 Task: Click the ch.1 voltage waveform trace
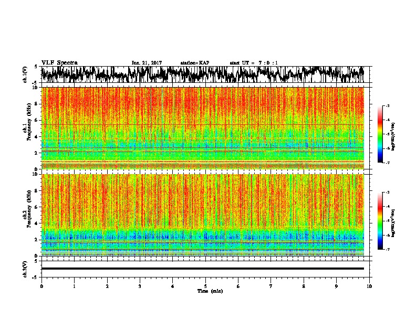coord(203,74)
